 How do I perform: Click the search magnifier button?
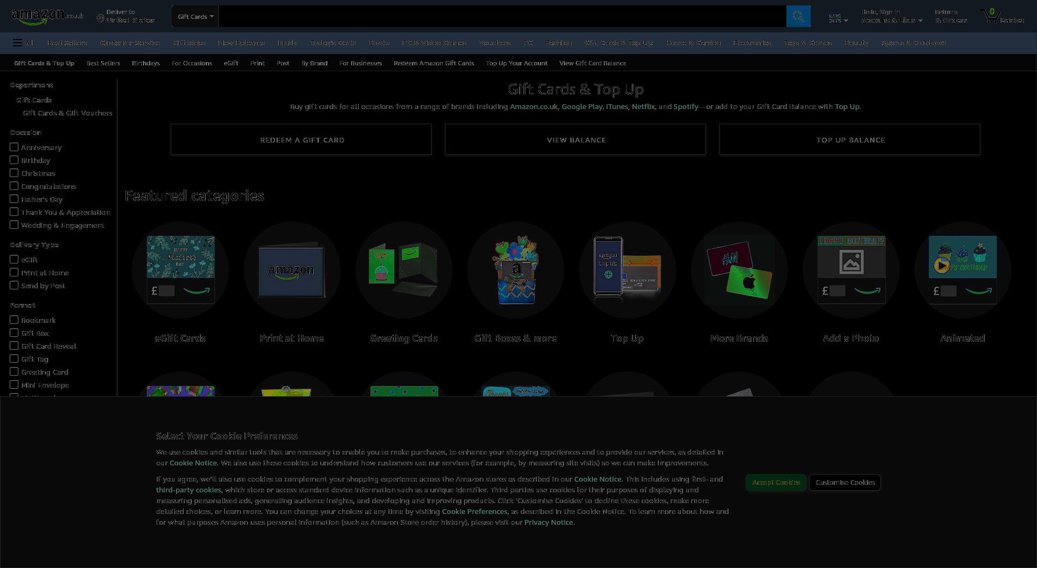click(798, 16)
